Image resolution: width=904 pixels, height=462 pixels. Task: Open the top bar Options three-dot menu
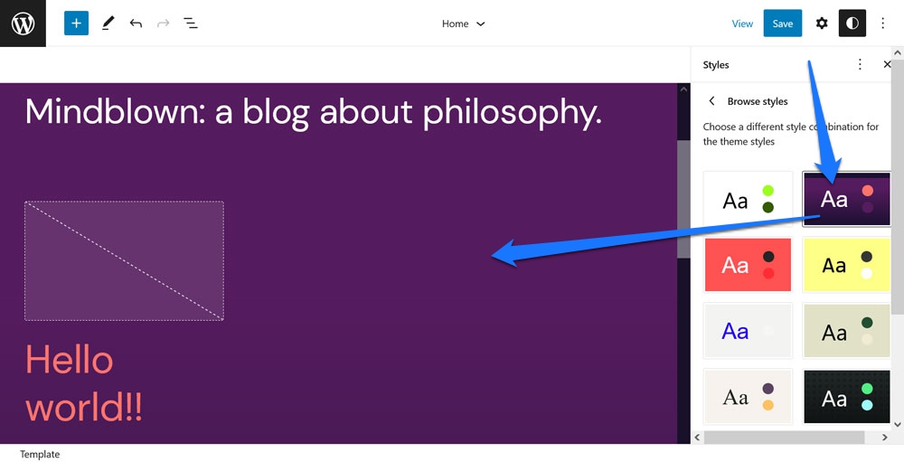tap(882, 24)
